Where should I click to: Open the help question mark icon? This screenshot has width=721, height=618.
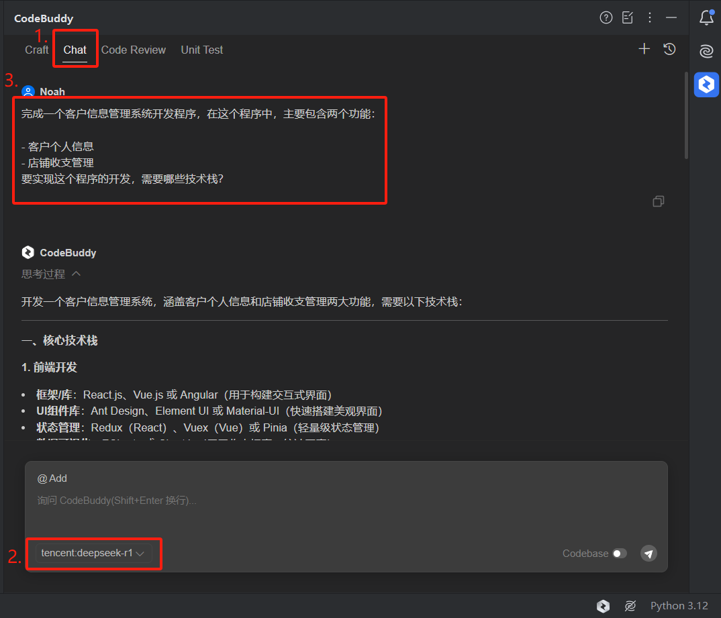click(x=606, y=17)
